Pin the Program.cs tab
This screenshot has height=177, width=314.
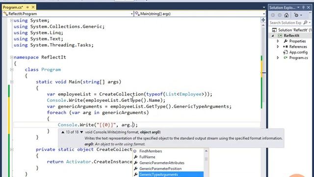[27, 7]
